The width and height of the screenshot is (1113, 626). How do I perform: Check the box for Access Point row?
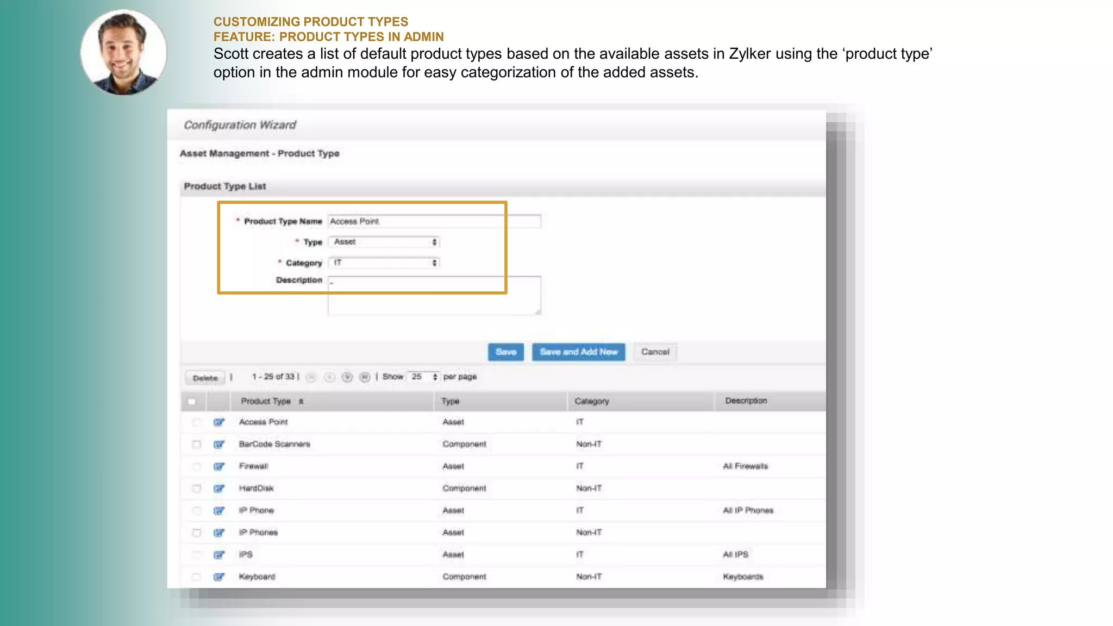(197, 422)
